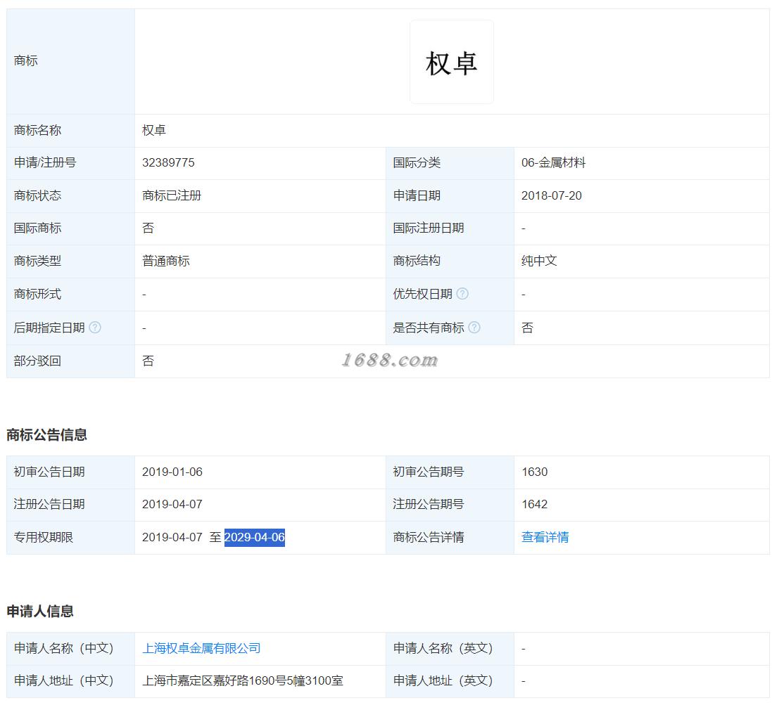This screenshot has width=779, height=717.
Task: Click the 申请人地址（中文） label cell
Action: pos(70,681)
